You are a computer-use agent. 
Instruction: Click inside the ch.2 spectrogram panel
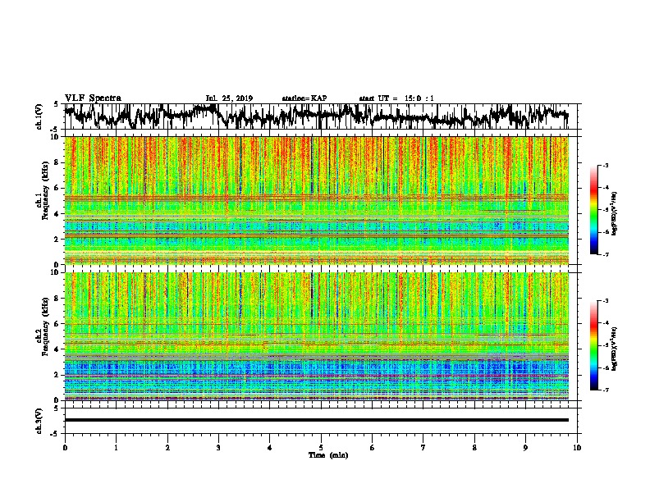click(316, 336)
